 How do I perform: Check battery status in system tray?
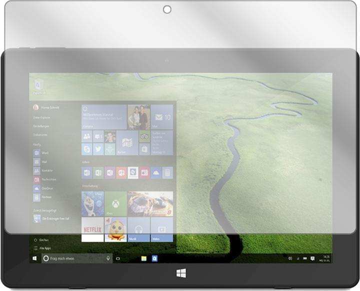pos(305,258)
